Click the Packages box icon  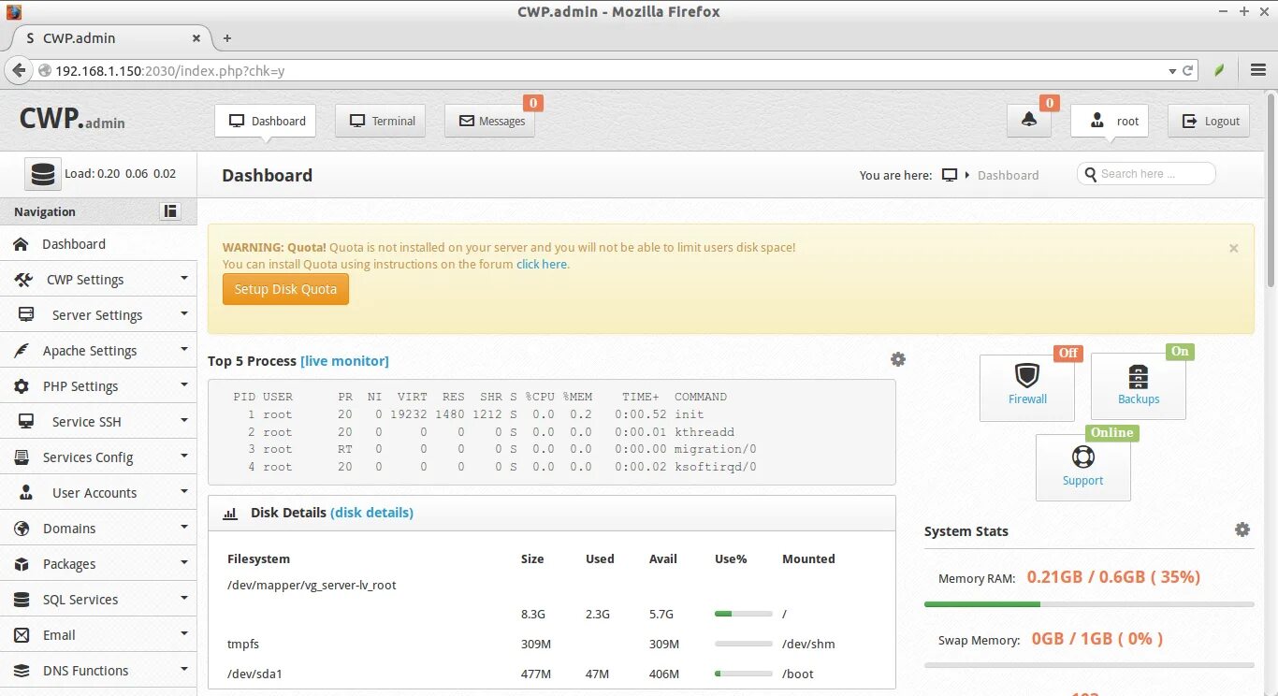point(22,564)
